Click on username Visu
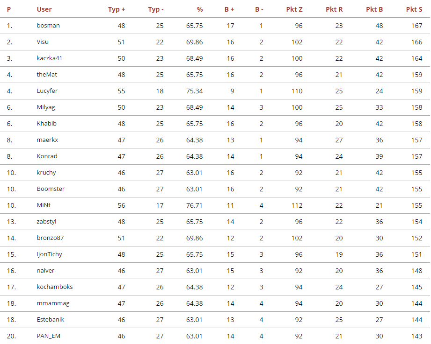Viewport: 431px width, 344px height. pyautogui.click(x=43, y=42)
